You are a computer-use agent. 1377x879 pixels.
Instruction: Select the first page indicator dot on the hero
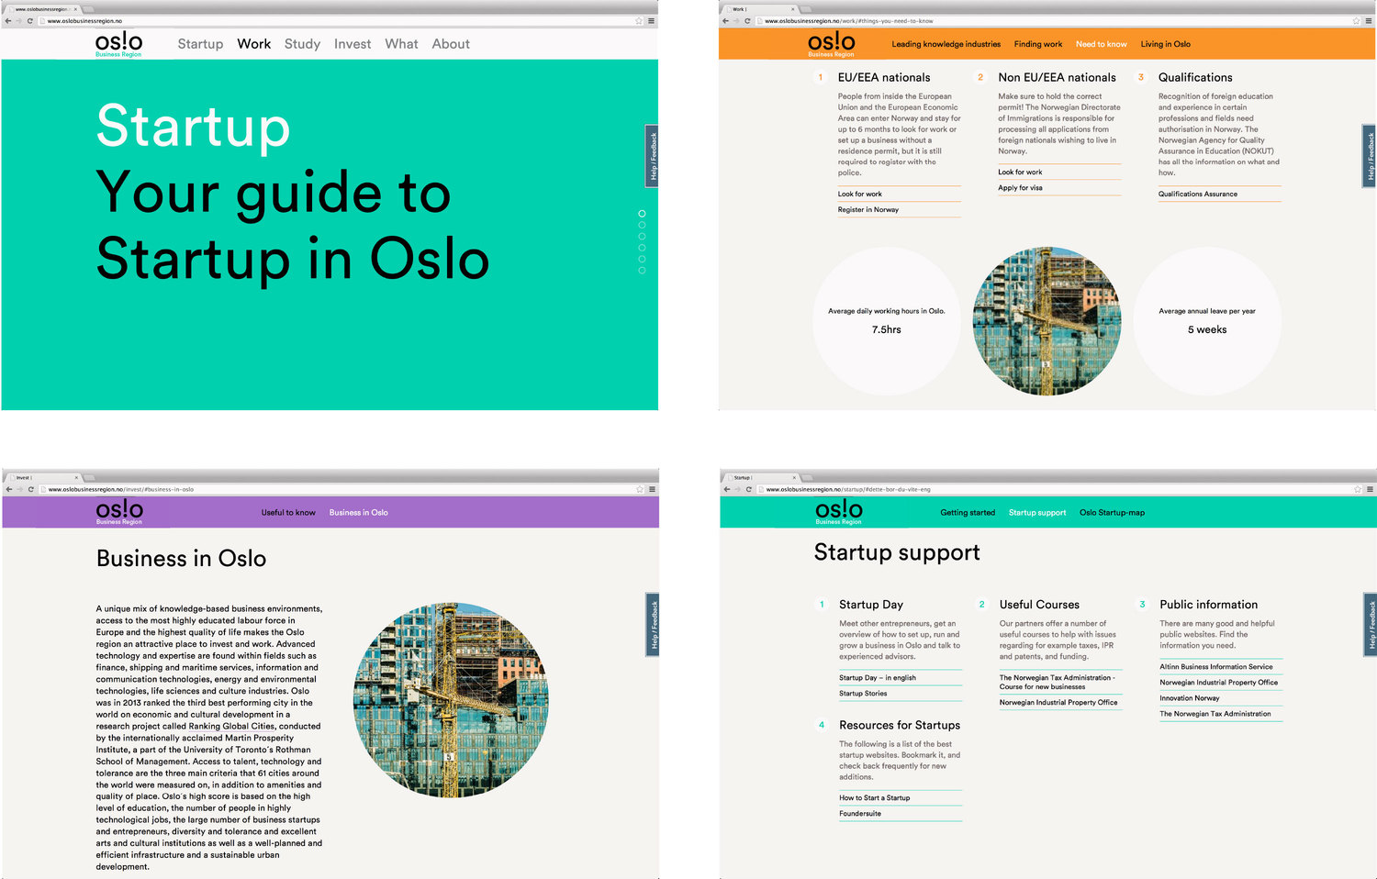[x=642, y=214]
